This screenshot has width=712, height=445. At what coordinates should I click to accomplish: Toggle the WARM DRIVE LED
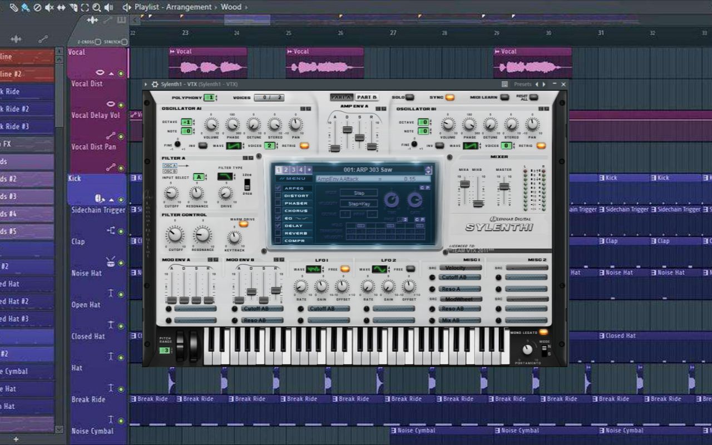[244, 224]
